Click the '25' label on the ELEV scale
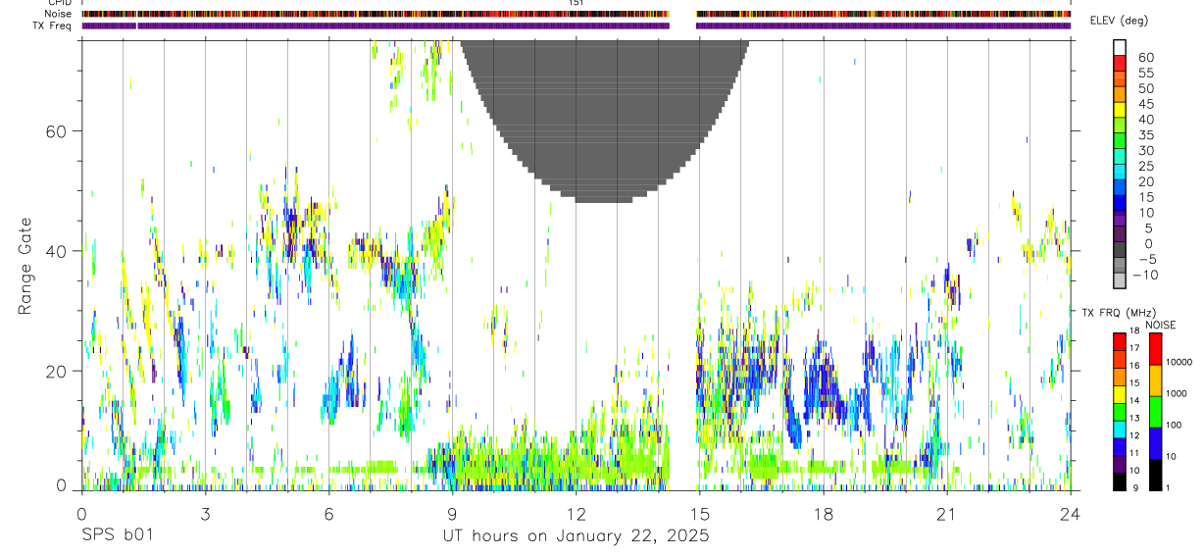The height and width of the screenshot is (556, 1204). [x=1145, y=166]
